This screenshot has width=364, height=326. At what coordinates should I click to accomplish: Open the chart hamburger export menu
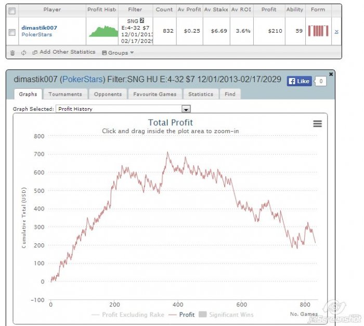(317, 124)
